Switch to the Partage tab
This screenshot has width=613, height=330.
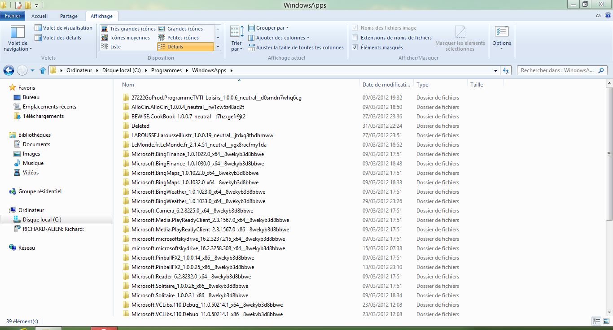(69, 16)
